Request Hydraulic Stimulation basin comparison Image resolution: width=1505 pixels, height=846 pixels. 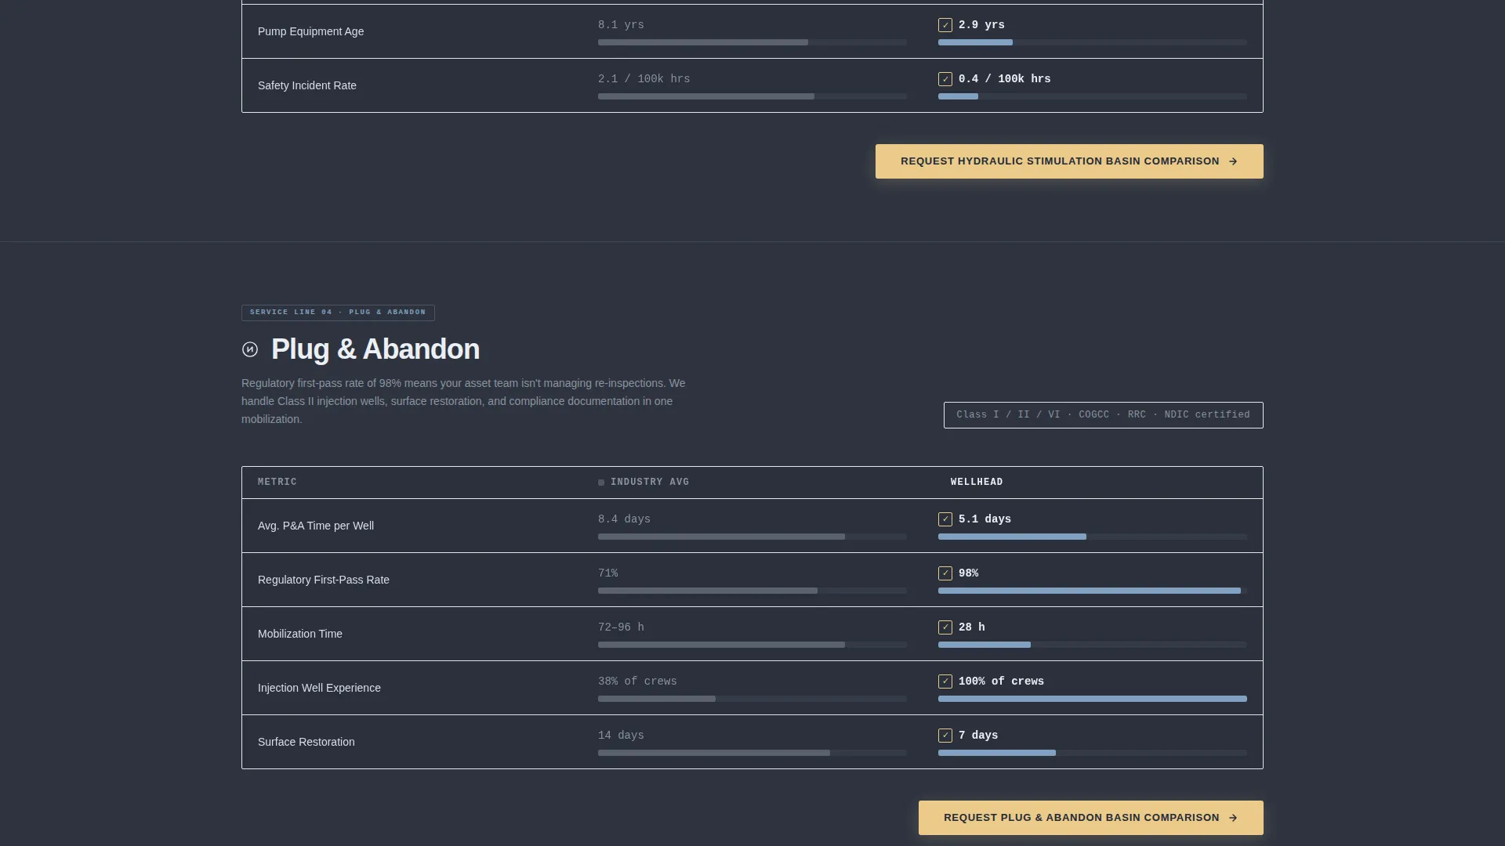1069,161
